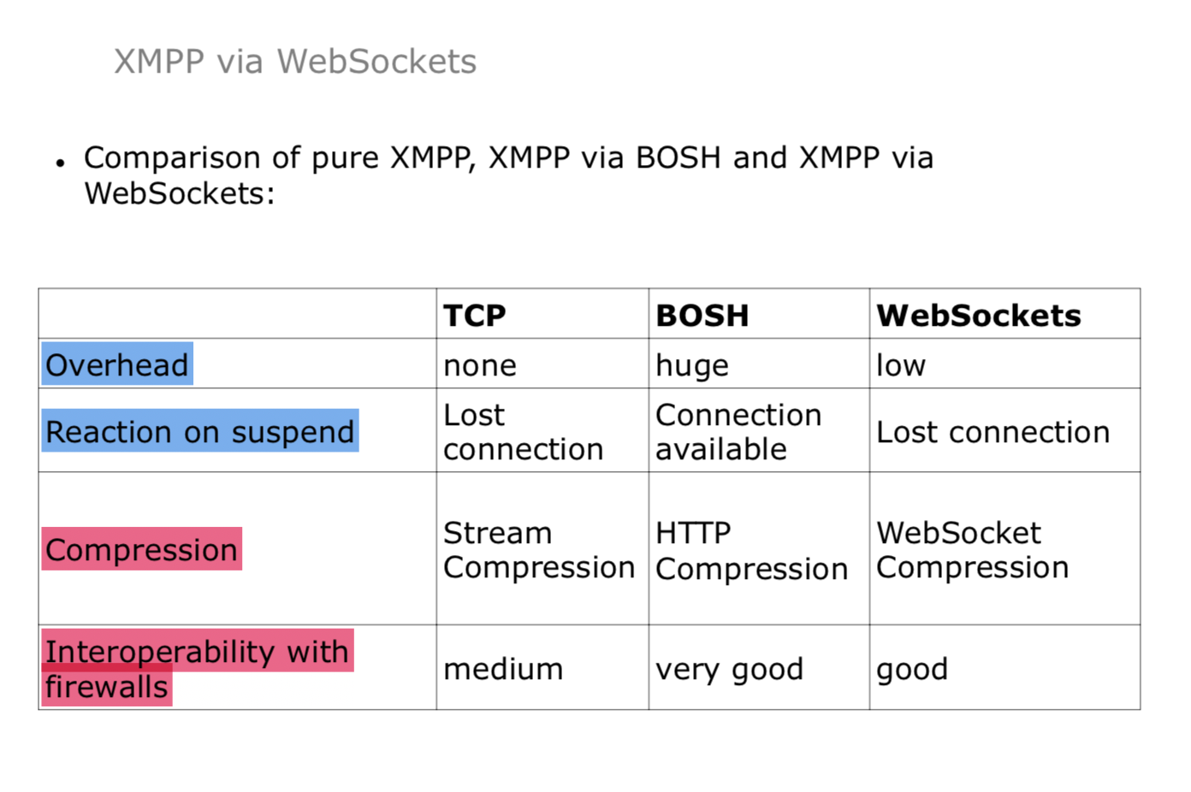The image size is (1191, 792).
Task: Select the "low" overhead cell
Action: pos(901,365)
